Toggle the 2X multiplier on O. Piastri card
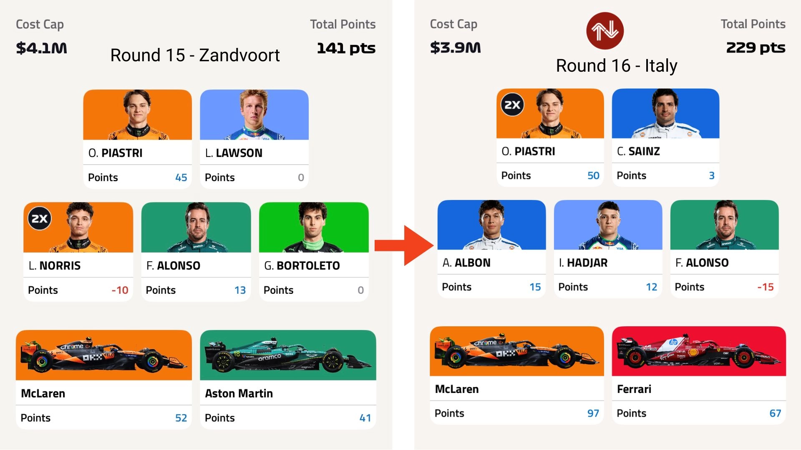This screenshot has height=450, width=801. point(511,105)
